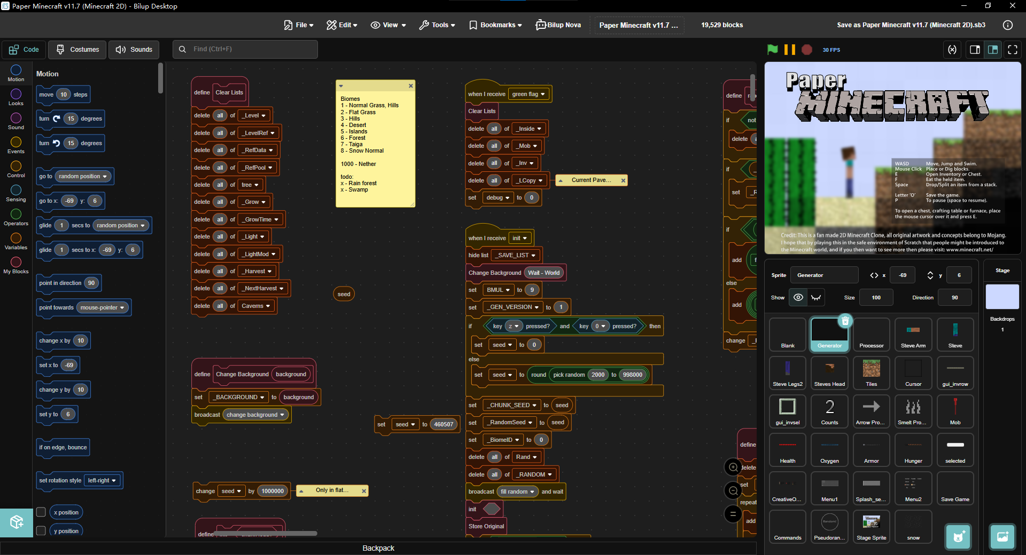Collapse the Biomes comment note
The height and width of the screenshot is (555, 1026).
click(341, 86)
